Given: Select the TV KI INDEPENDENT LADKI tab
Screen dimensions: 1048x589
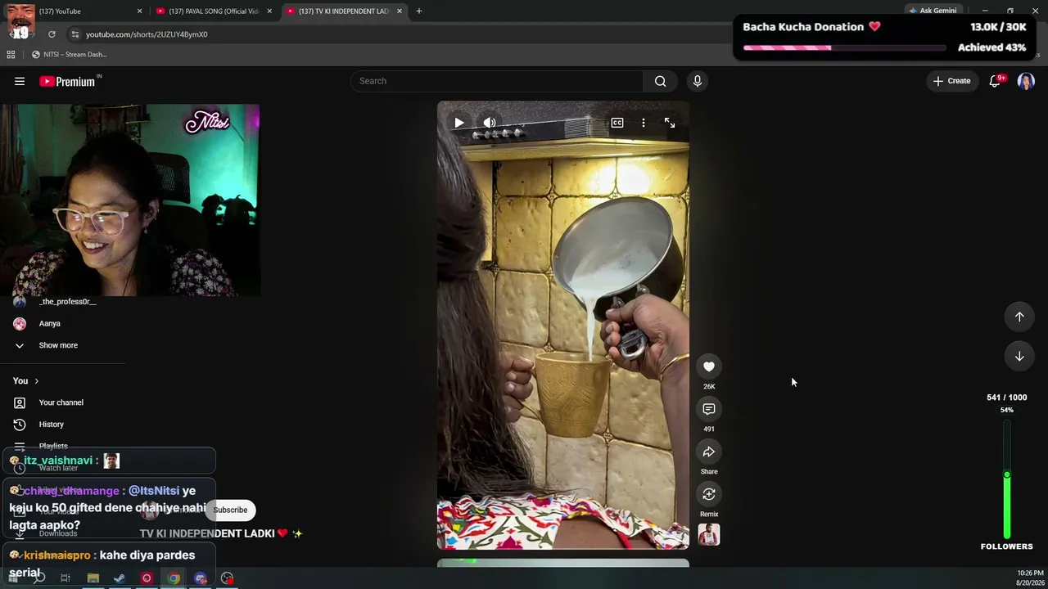Looking at the screenshot, I should click(342, 11).
